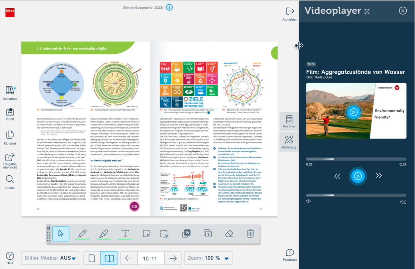Click the video title Film: Aggregatzustände von Wasser

click(356, 72)
